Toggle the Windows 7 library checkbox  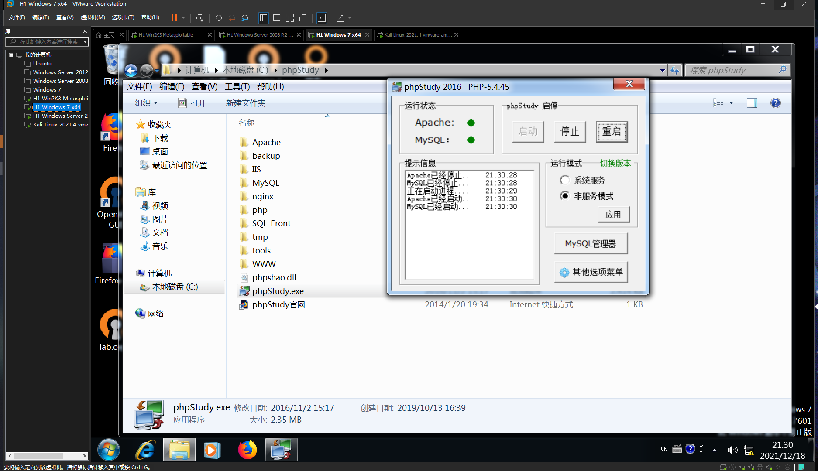[27, 90]
